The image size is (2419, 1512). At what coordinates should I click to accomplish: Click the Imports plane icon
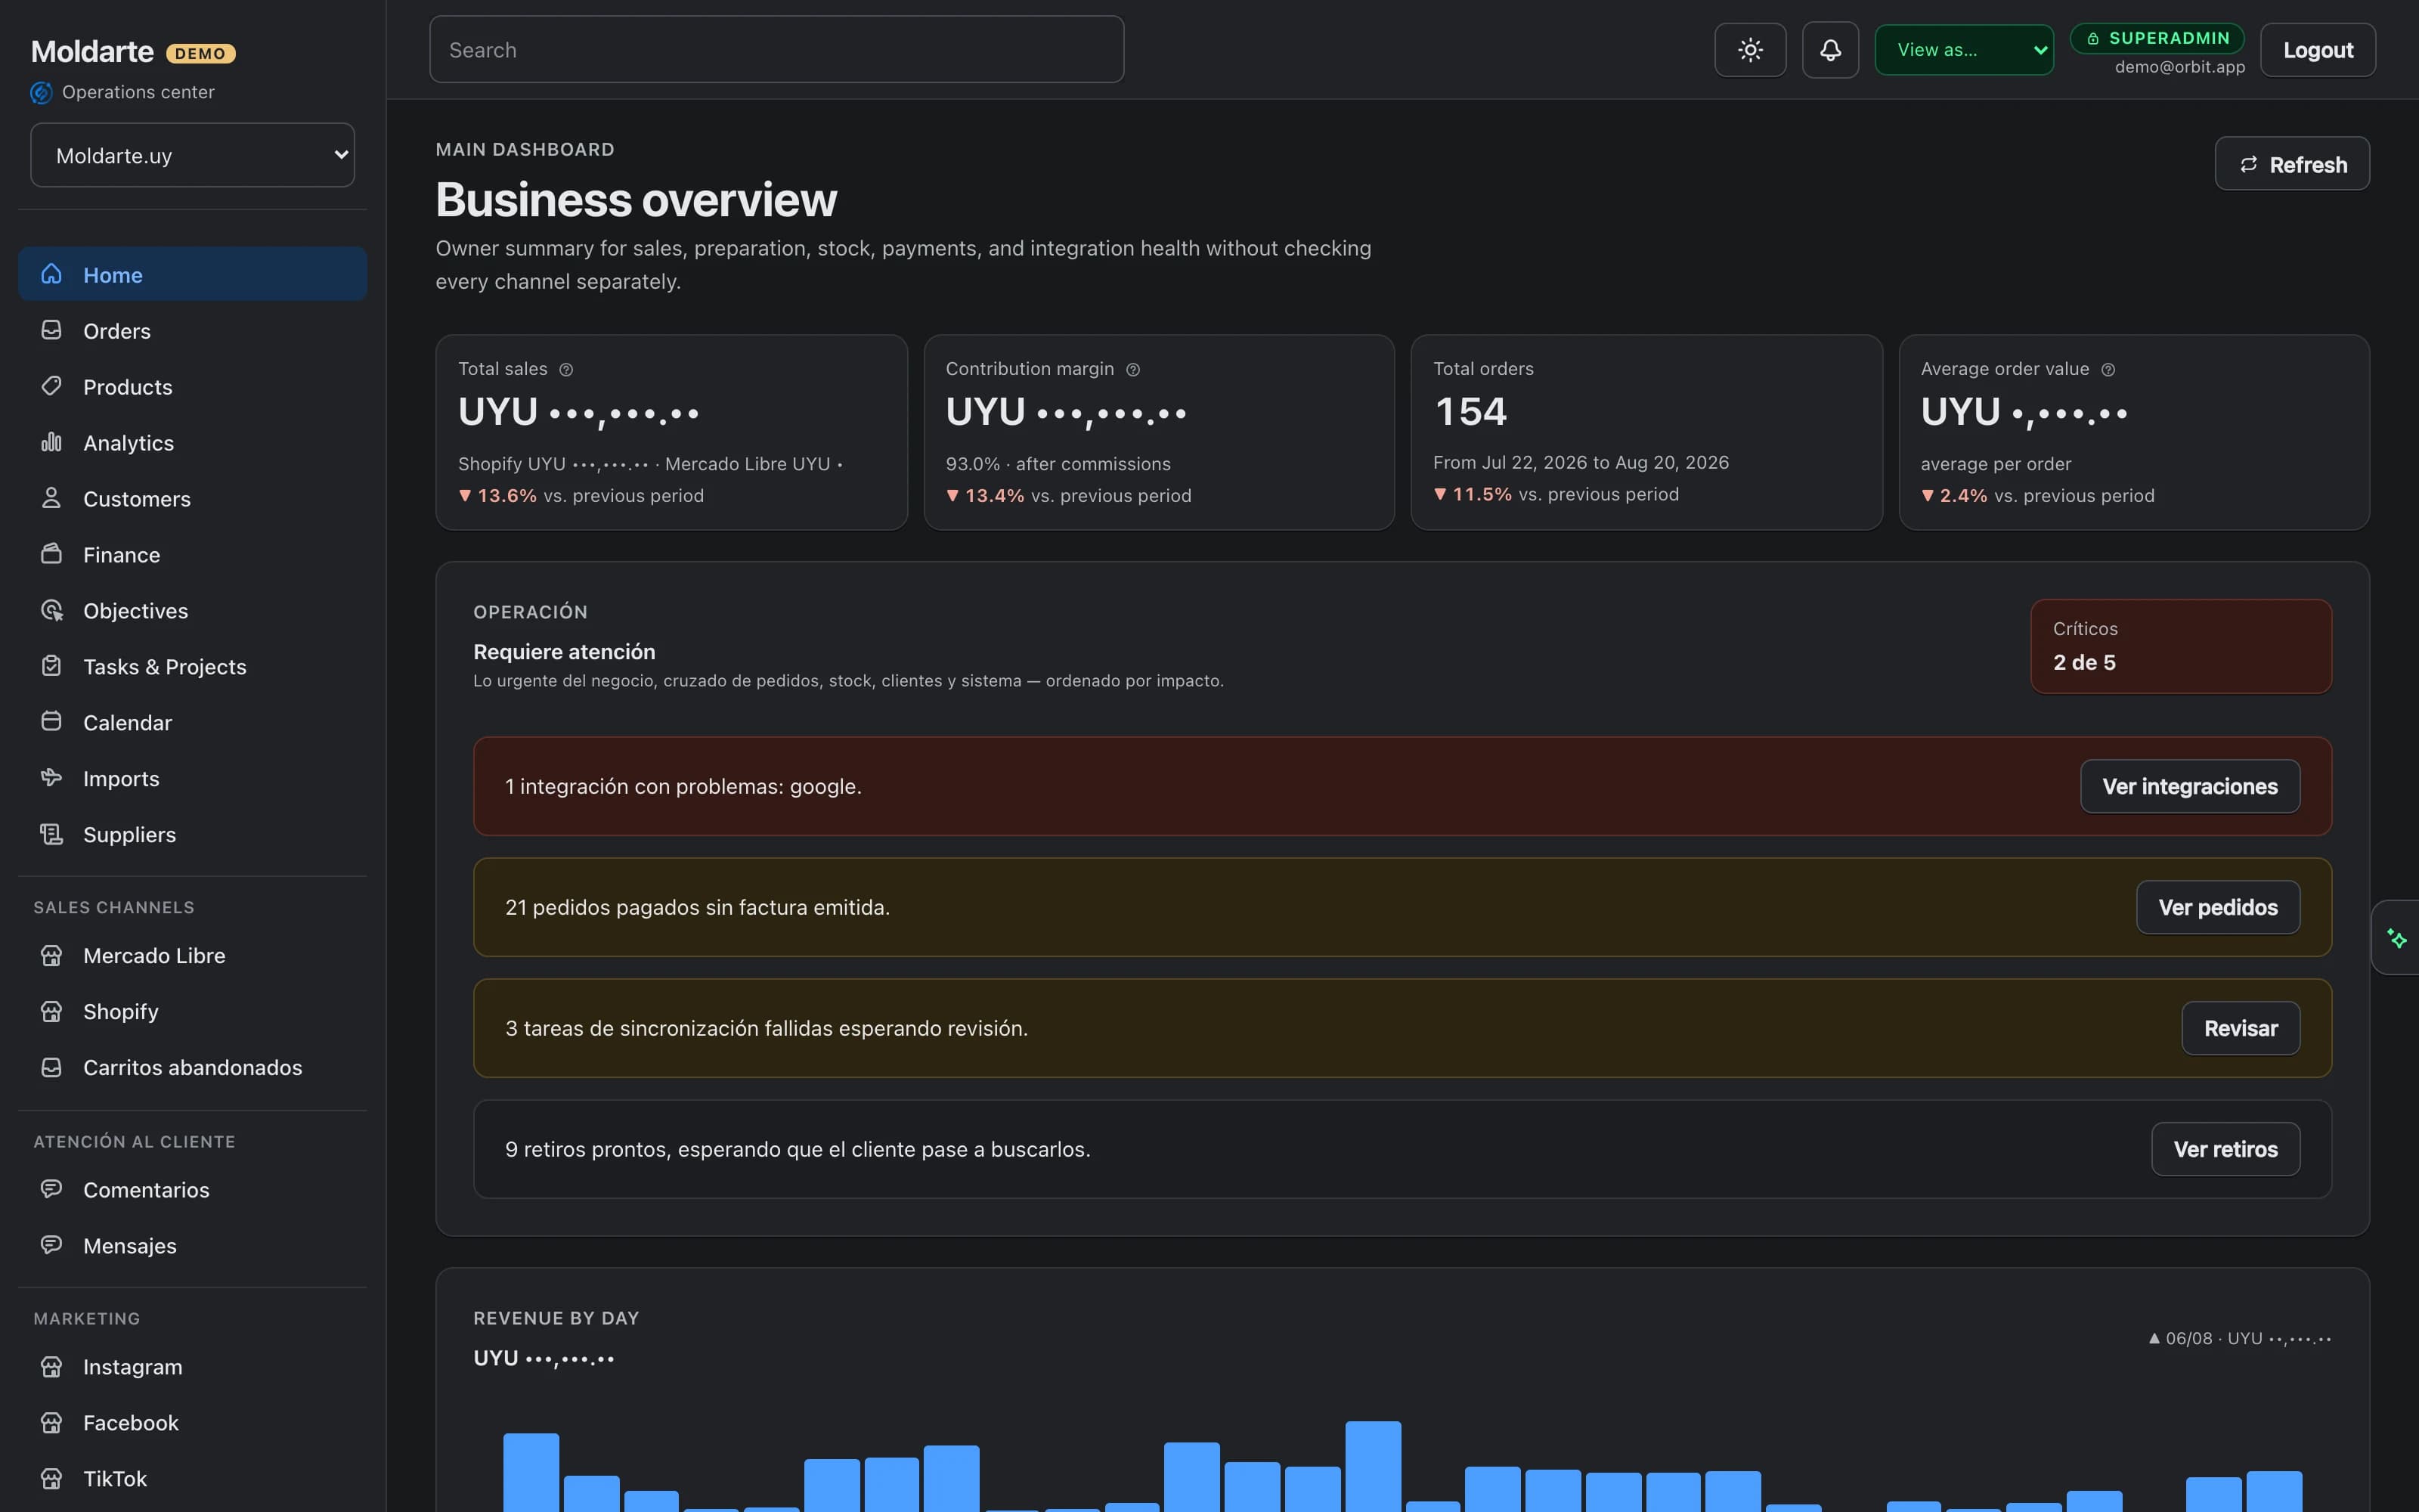51,778
